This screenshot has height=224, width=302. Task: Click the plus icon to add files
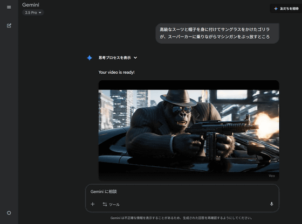pyautogui.click(x=92, y=204)
